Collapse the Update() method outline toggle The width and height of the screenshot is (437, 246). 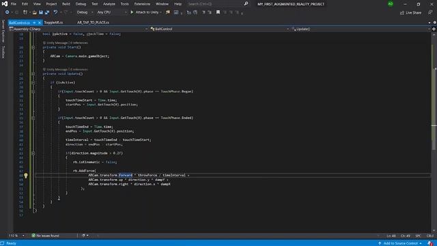[x=33, y=74]
